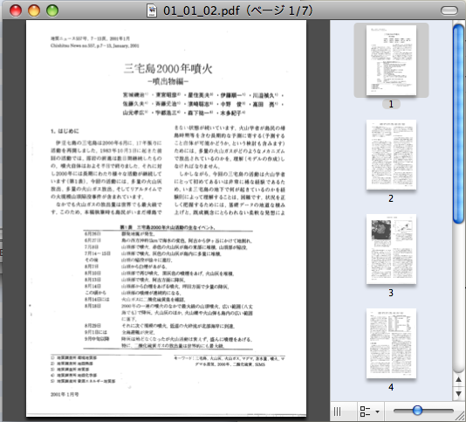
Task: Open page 2 thumbnail in sidebar
Action: pyautogui.click(x=391, y=155)
